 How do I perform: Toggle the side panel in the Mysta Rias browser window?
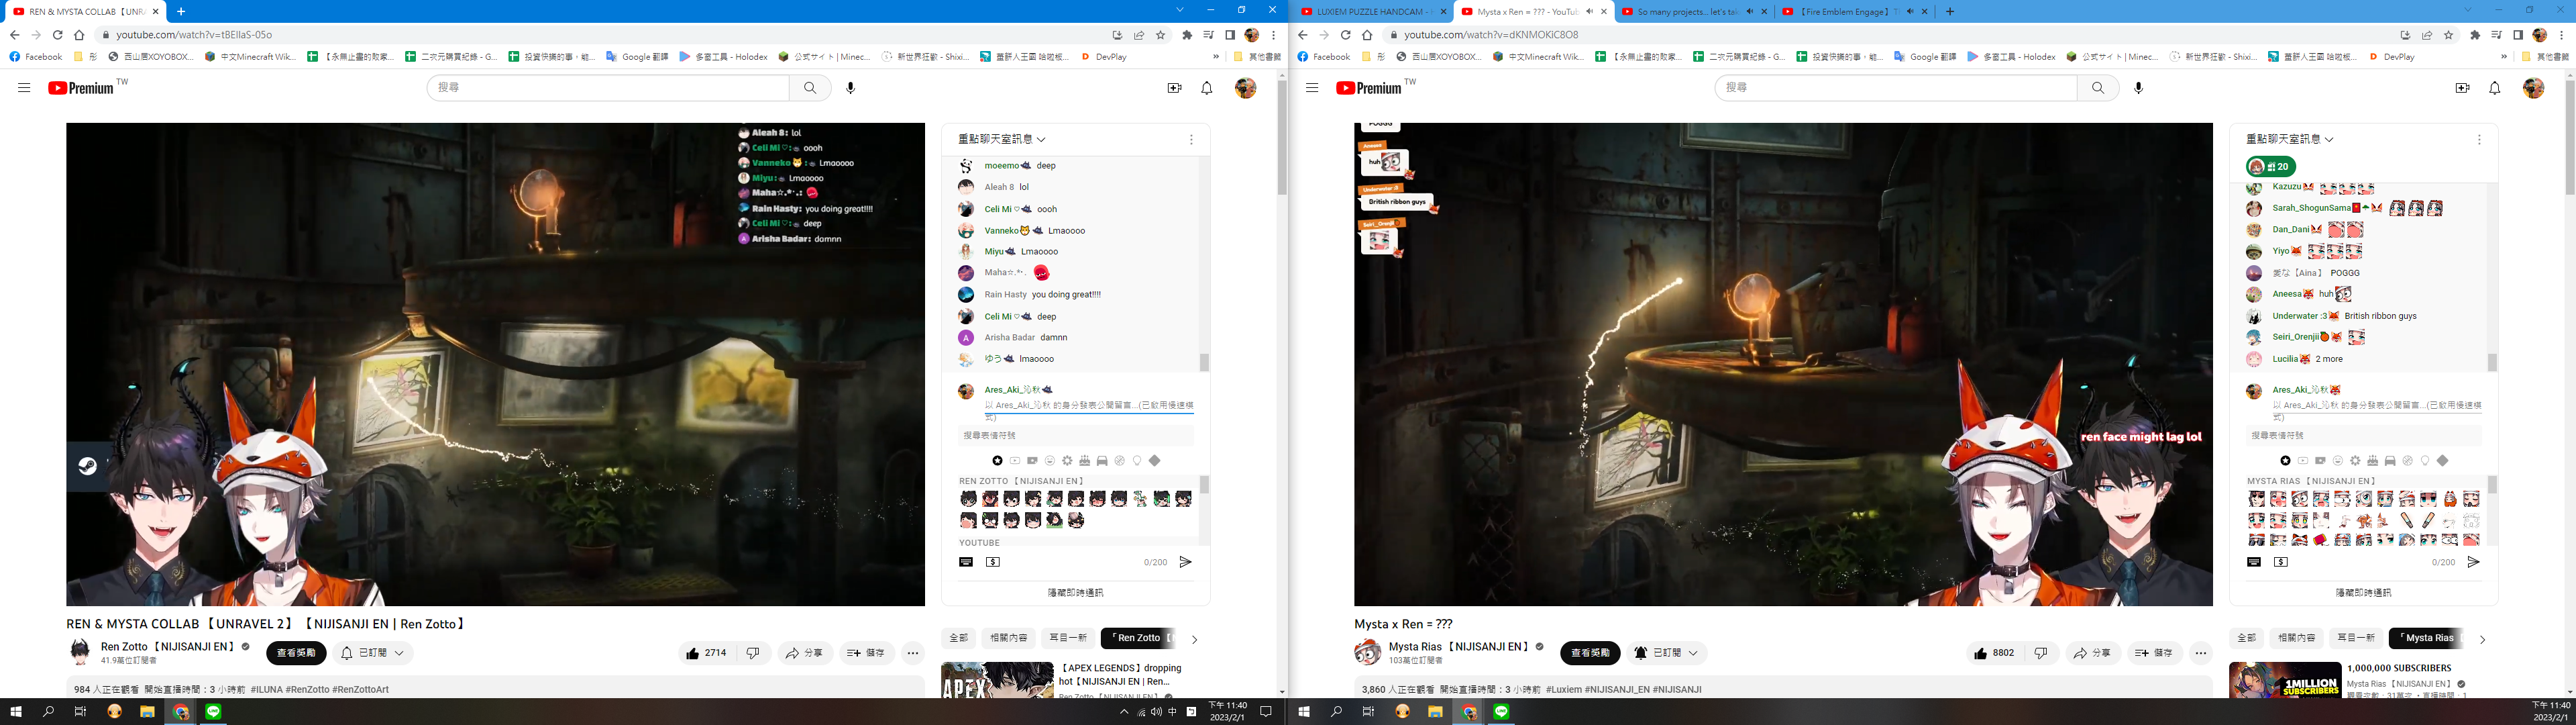click(2518, 35)
